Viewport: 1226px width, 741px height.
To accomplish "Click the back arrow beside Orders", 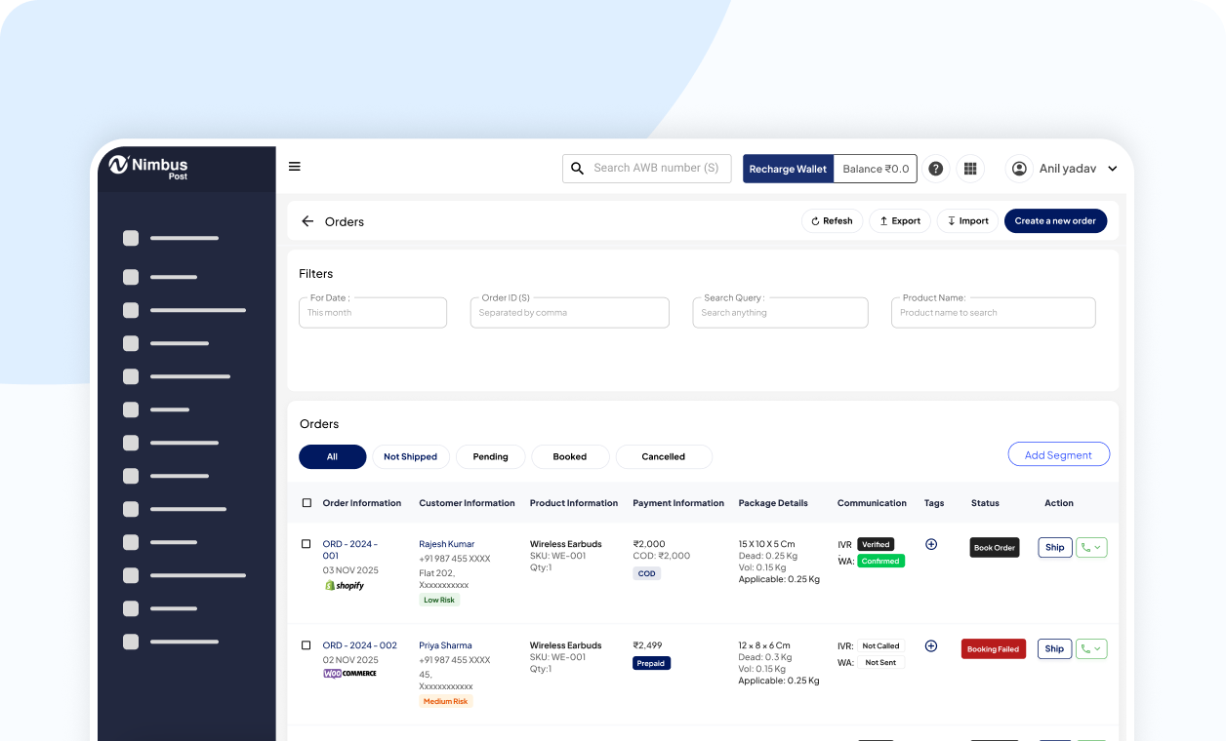I will coord(307,221).
